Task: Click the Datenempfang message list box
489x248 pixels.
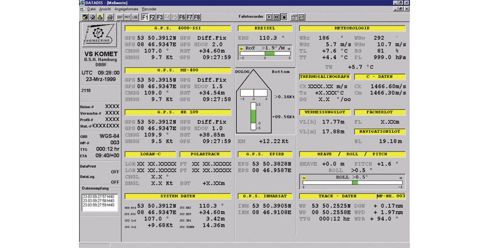Action: [100, 202]
